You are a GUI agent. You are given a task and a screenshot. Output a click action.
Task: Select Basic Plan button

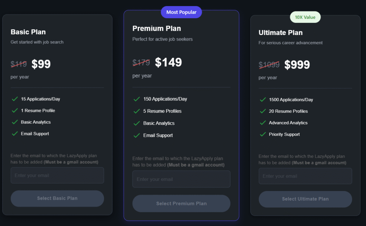coord(57,198)
